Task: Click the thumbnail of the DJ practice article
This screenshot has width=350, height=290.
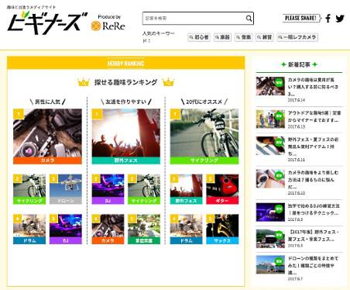Action: coord(270,212)
